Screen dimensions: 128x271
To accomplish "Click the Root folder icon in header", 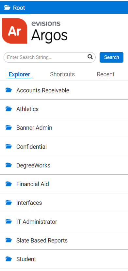I will pyautogui.click(x=8, y=8).
